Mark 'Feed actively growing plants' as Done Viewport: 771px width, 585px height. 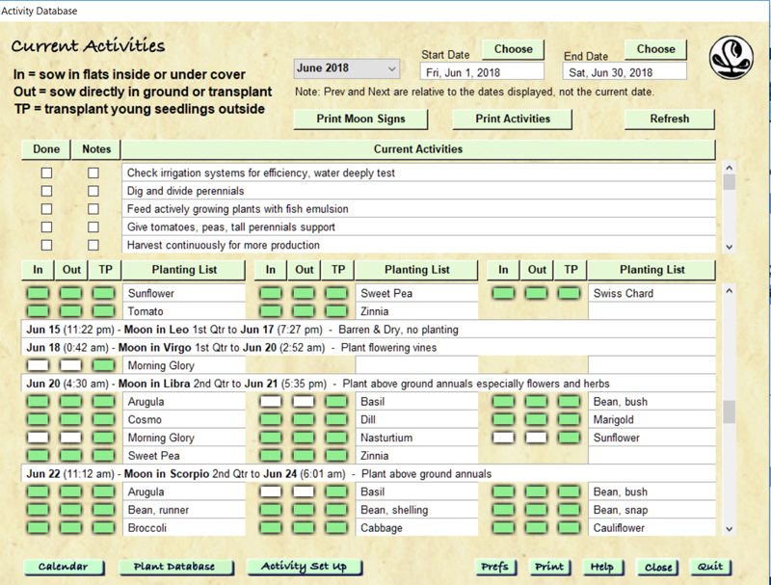pos(46,209)
